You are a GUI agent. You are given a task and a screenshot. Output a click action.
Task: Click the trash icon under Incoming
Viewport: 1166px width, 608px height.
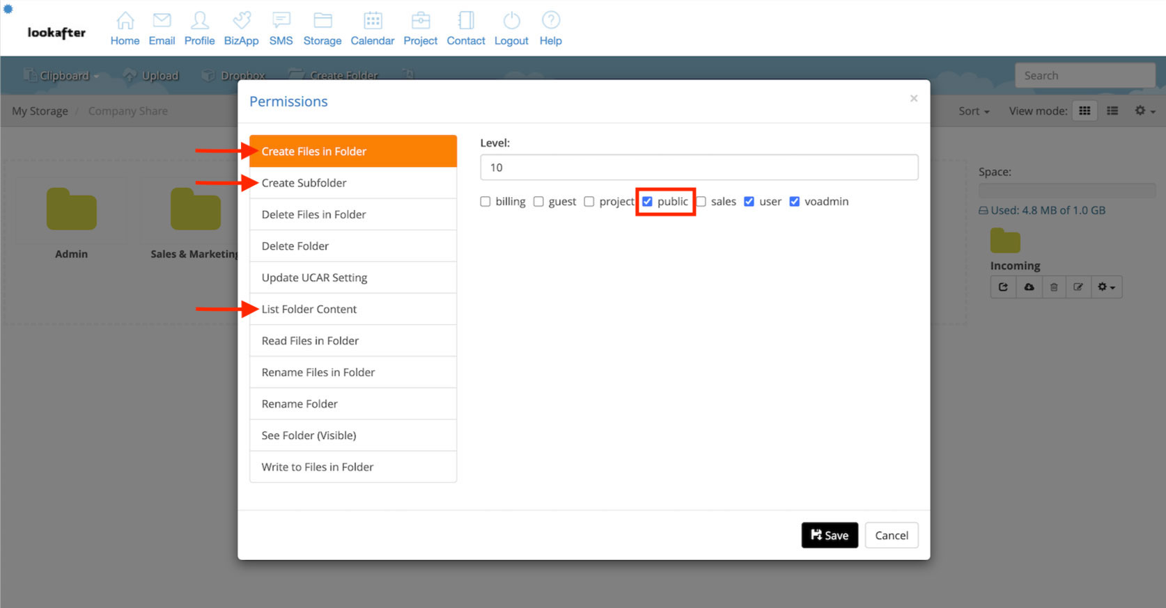[x=1054, y=287]
